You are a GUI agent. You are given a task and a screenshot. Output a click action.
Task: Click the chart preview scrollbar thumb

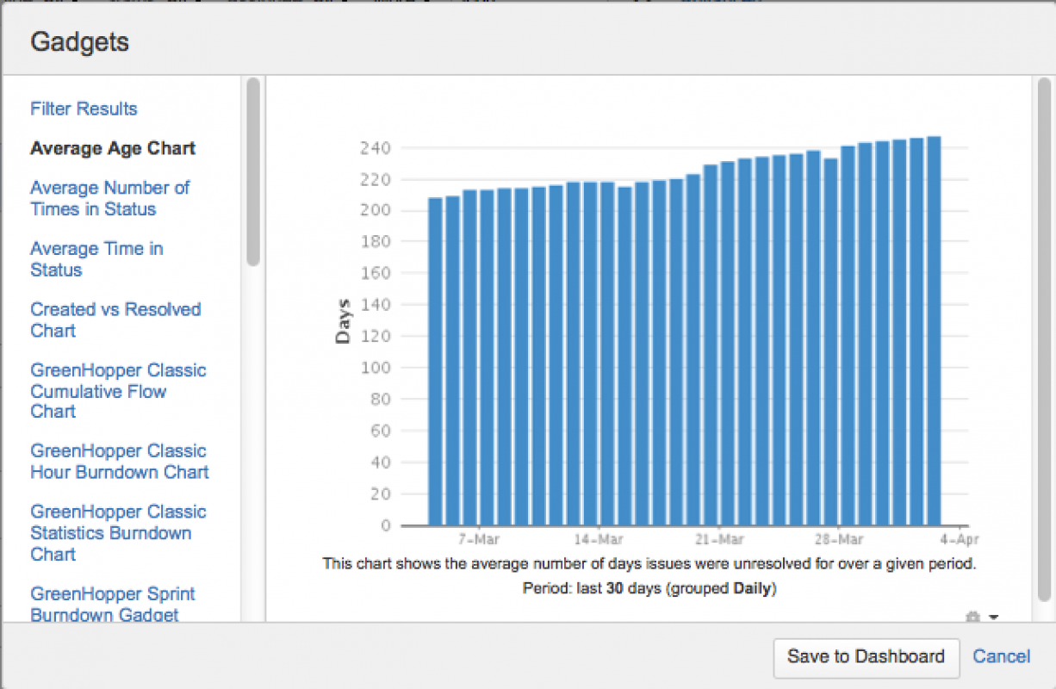pos(1044,336)
